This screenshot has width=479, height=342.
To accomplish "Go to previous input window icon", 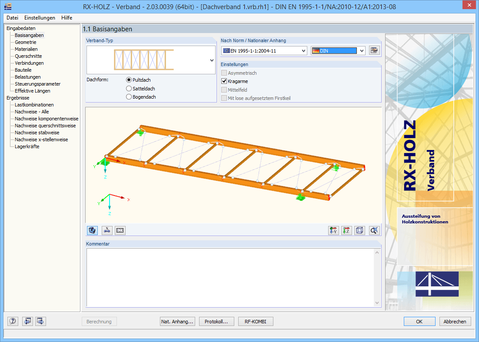I will click(x=27, y=321).
